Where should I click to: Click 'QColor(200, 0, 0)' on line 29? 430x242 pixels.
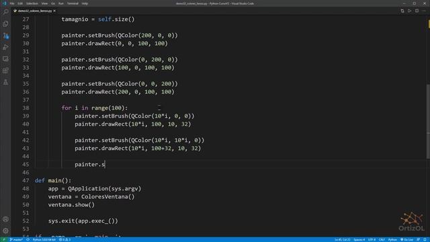pyautogui.click(x=146, y=36)
